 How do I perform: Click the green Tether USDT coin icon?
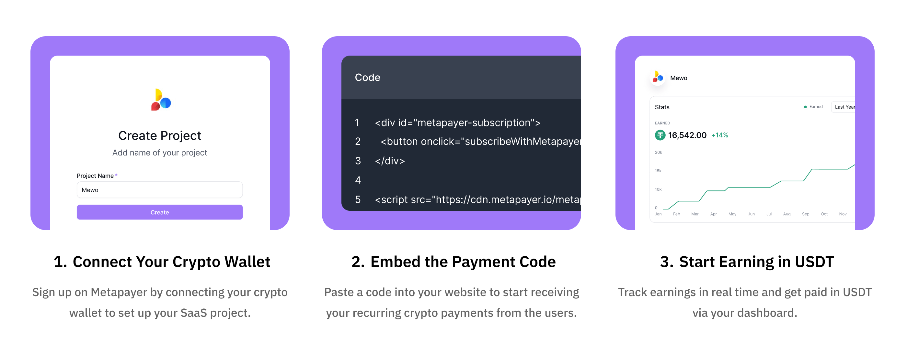(x=660, y=135)
